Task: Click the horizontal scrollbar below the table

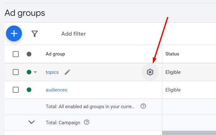Action: (189, 133)
